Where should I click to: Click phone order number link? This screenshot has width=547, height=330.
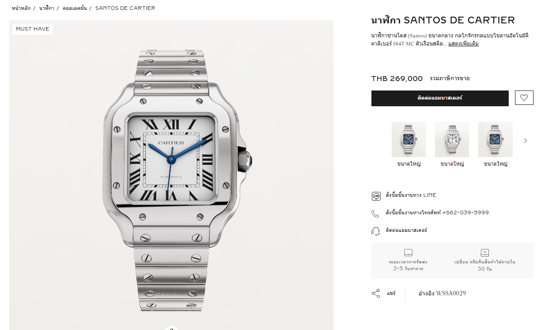(x=437, y=212)
